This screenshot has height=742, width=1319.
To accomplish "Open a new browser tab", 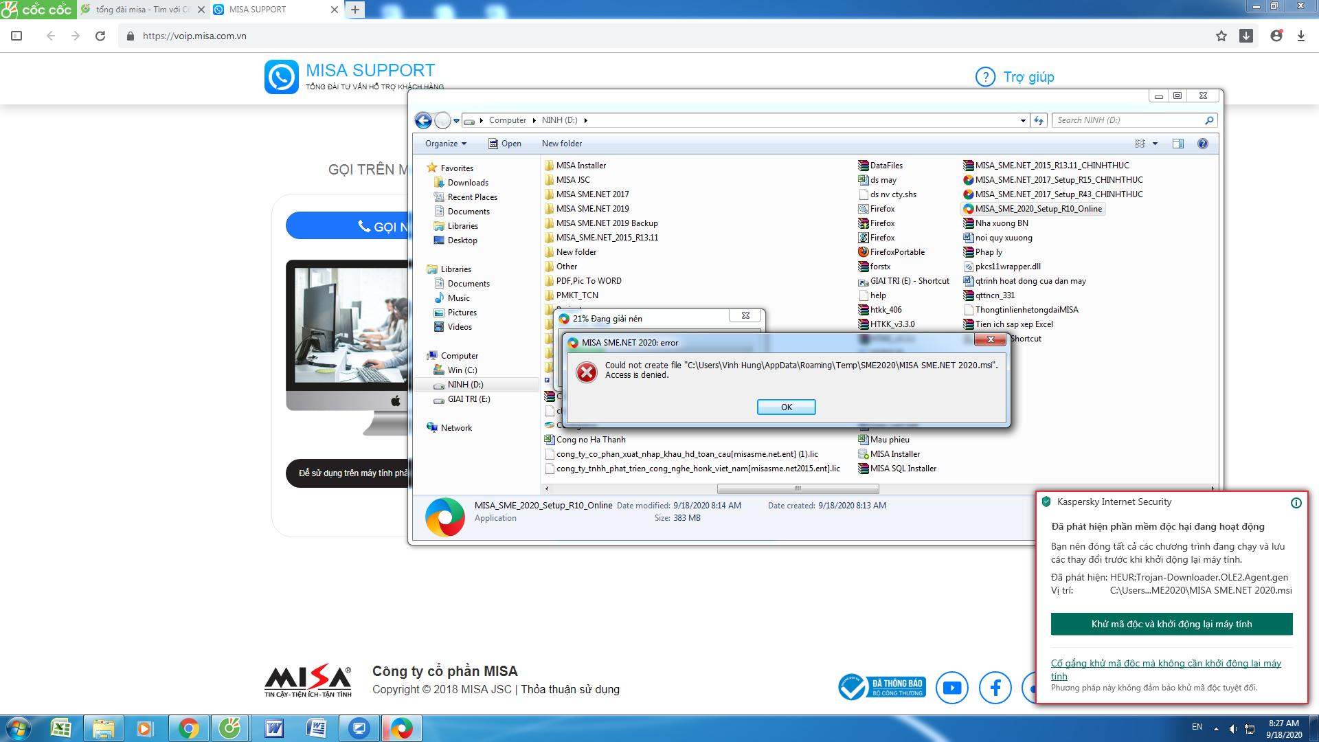I will (355, 10).
